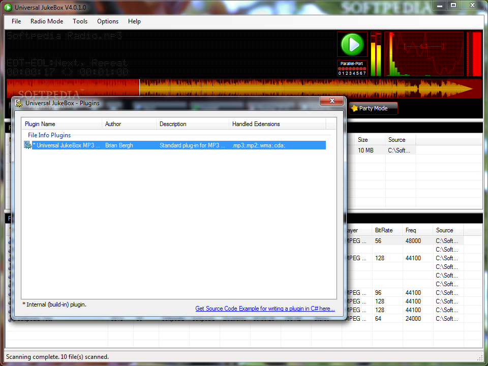Sort the lower file list by Source column
The height and width of the screenshot is (366, 488).
pyautogui.click(x=448, y=230)
